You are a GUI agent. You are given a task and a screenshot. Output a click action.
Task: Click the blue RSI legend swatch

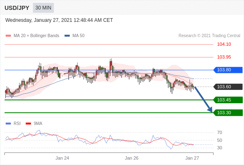(x=8, y=124)
